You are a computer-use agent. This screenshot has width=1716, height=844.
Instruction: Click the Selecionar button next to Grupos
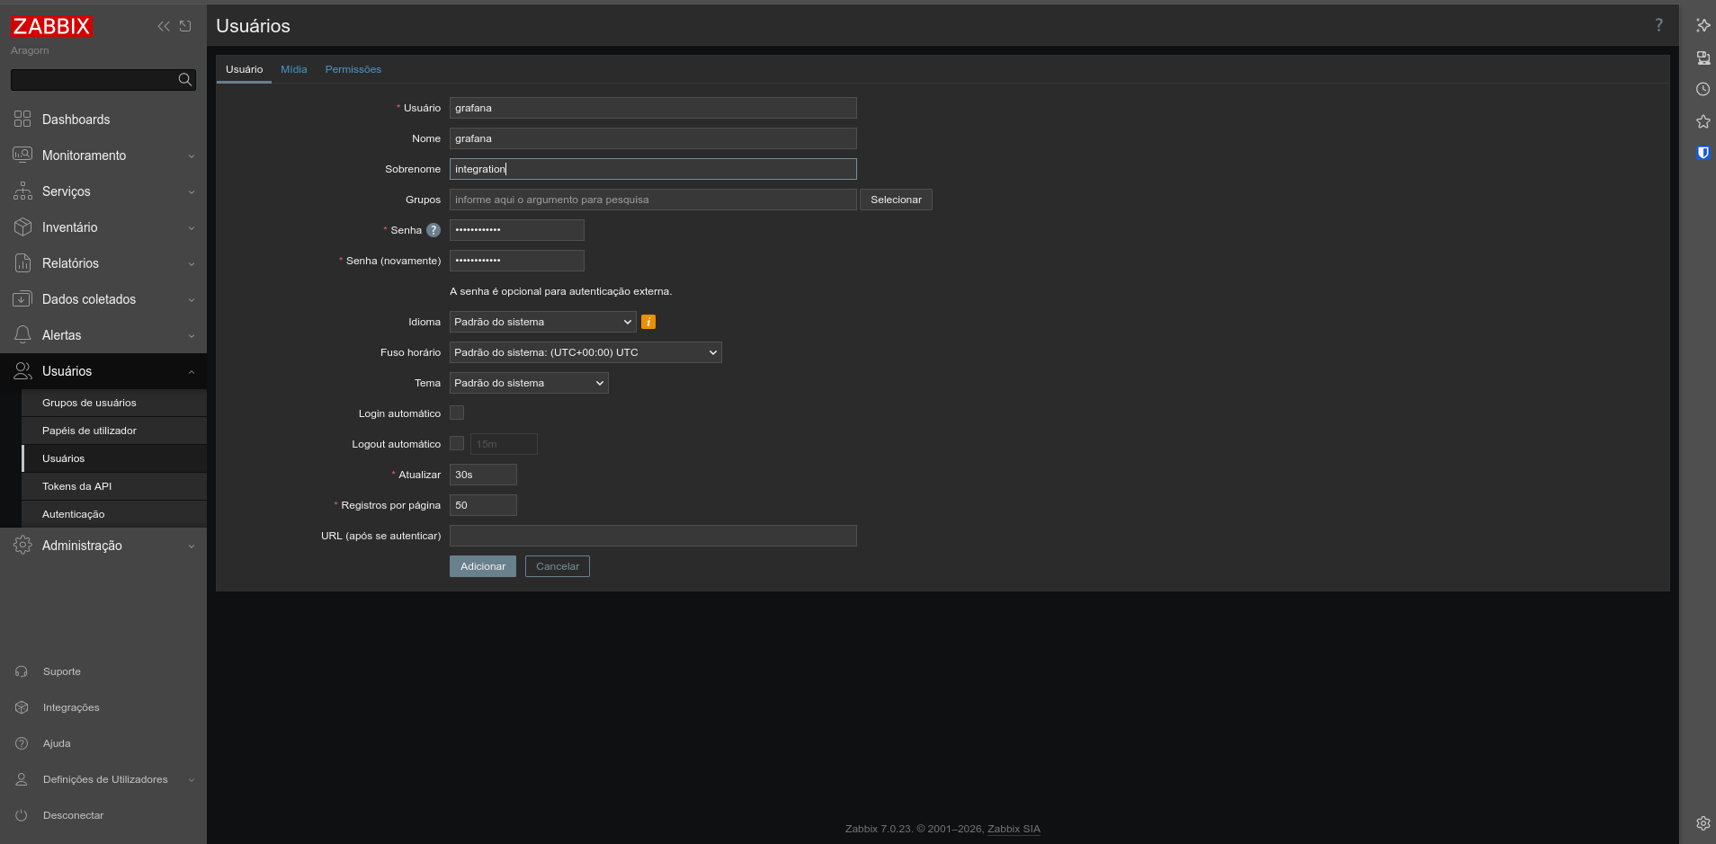896,199
